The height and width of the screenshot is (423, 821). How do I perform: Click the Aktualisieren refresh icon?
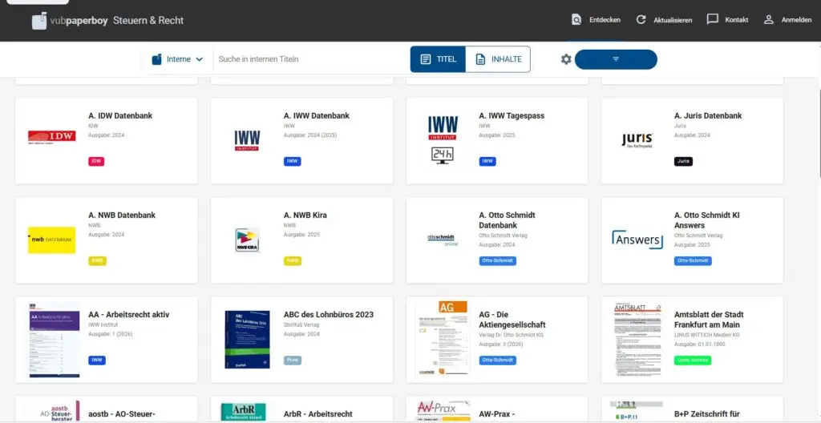coord(641,20)
